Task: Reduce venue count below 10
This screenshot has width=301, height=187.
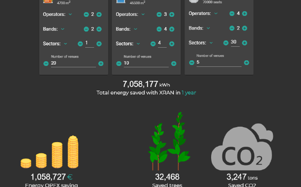Action: 119,64
